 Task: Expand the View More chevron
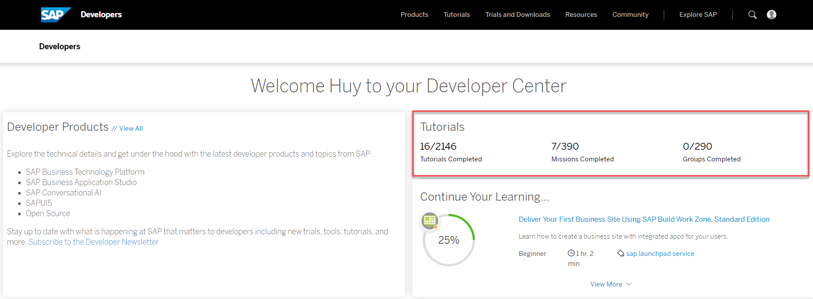tap(629, 284)
